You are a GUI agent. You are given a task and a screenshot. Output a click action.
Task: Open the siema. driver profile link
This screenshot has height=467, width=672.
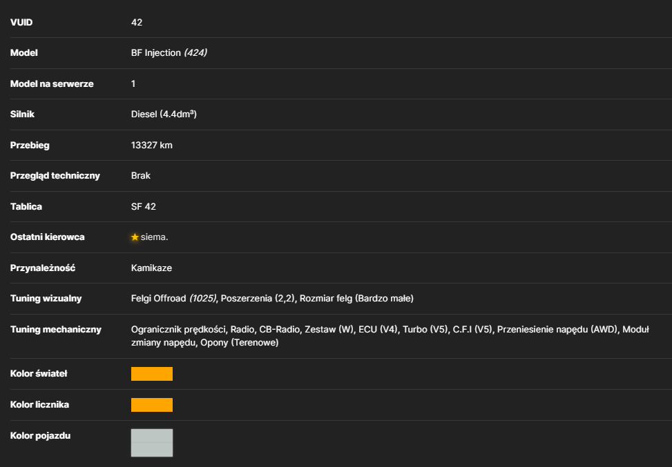click(x=154, y=237)
